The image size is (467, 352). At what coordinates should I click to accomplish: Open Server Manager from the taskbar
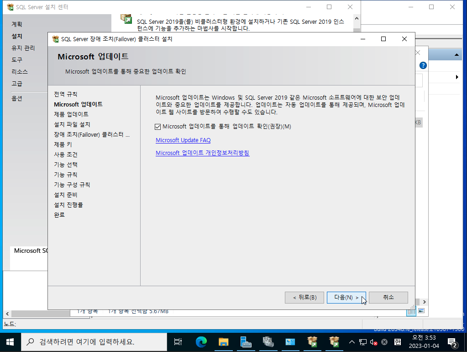pos(246,342)
